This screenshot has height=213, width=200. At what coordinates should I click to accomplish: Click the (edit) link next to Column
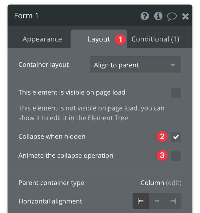[173, 183]
